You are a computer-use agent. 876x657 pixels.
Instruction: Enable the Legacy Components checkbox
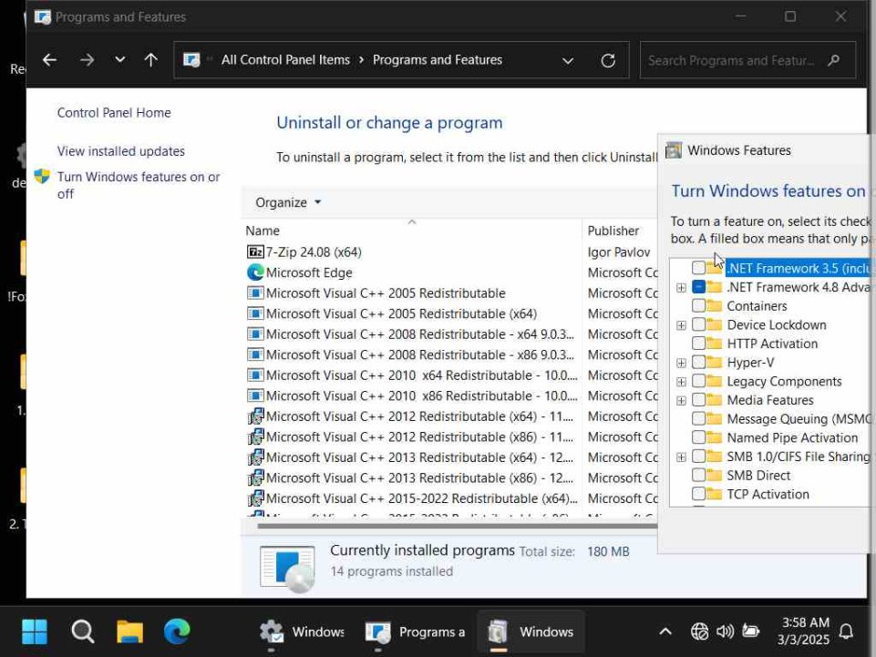point(698,381)
